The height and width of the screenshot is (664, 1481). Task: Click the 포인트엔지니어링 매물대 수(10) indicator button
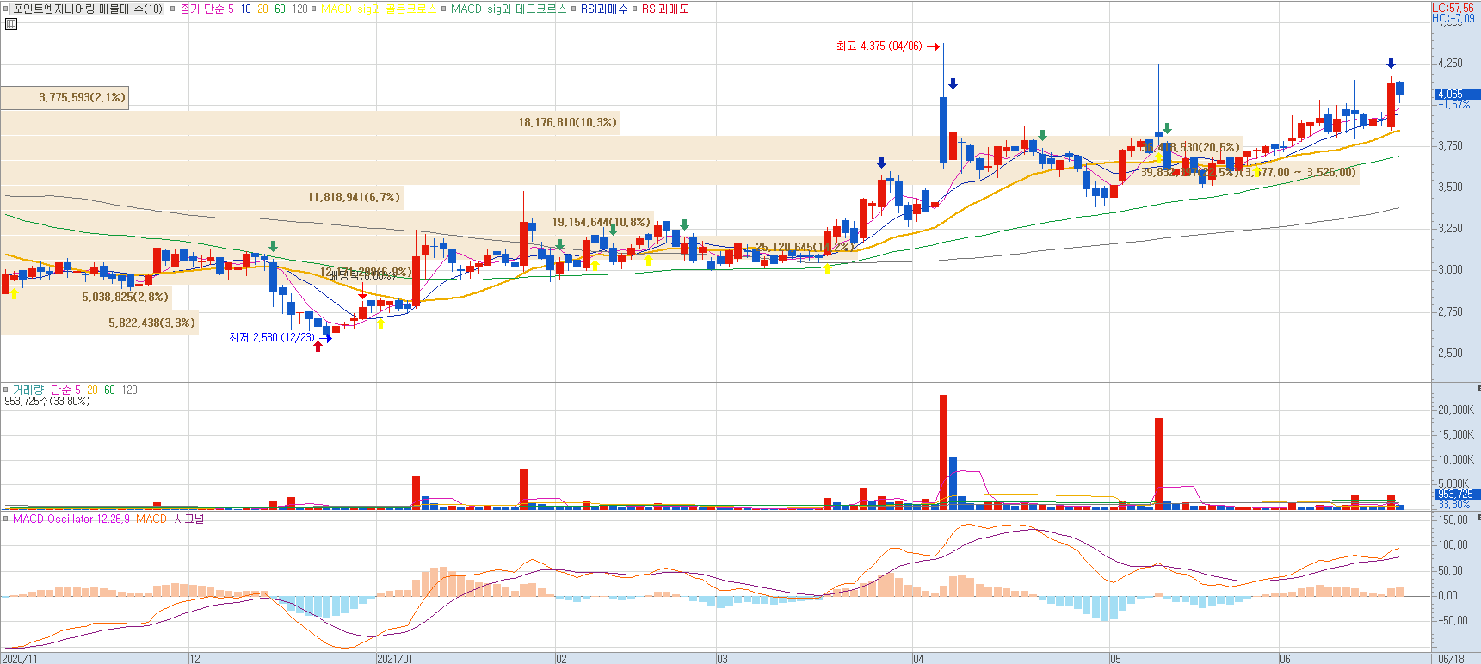click(88, 9)
